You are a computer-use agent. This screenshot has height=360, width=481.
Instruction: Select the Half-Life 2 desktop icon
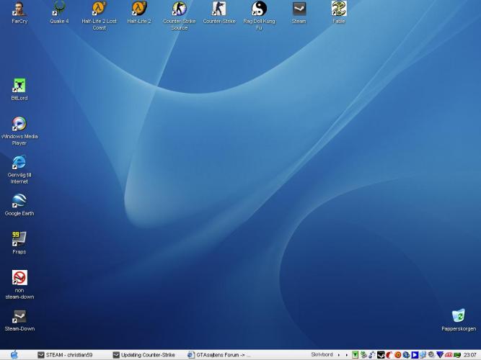(x=139, y=9)
